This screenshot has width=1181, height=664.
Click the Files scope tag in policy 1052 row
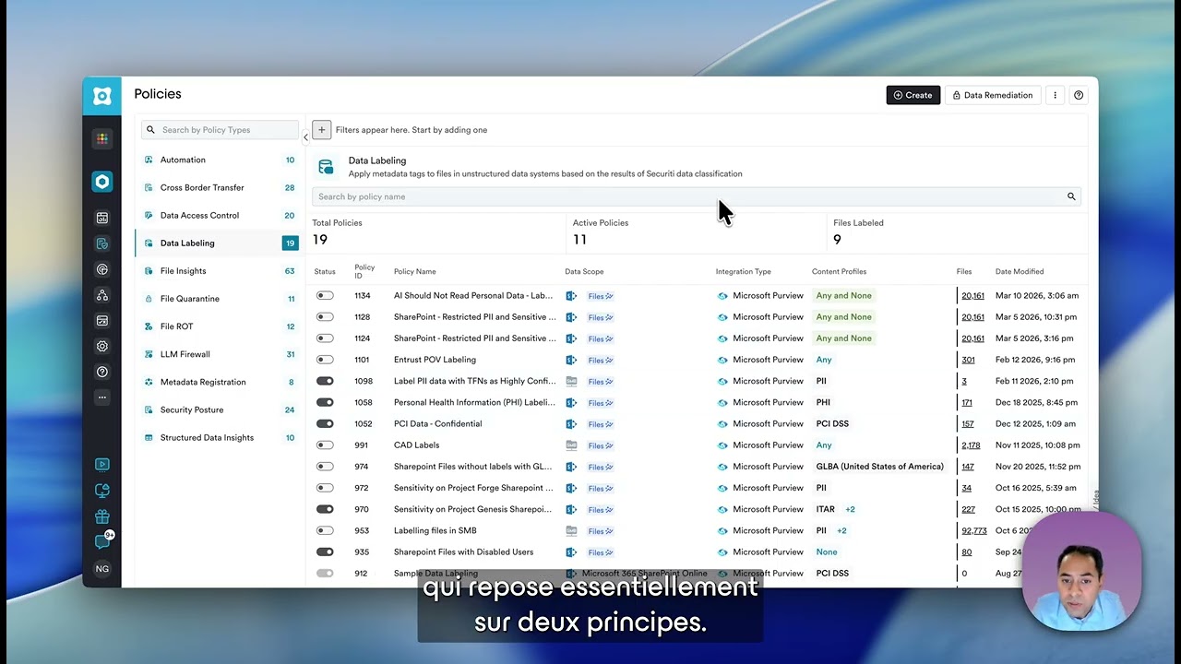click(601, 424)
